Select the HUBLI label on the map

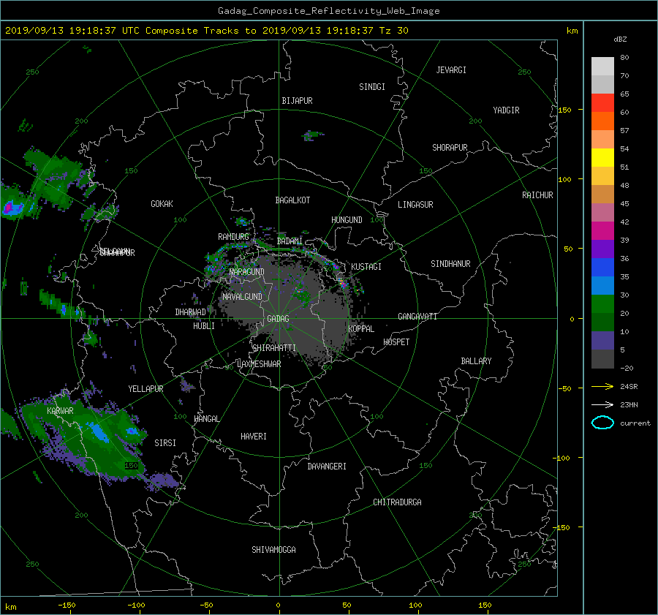click(204, 326)
